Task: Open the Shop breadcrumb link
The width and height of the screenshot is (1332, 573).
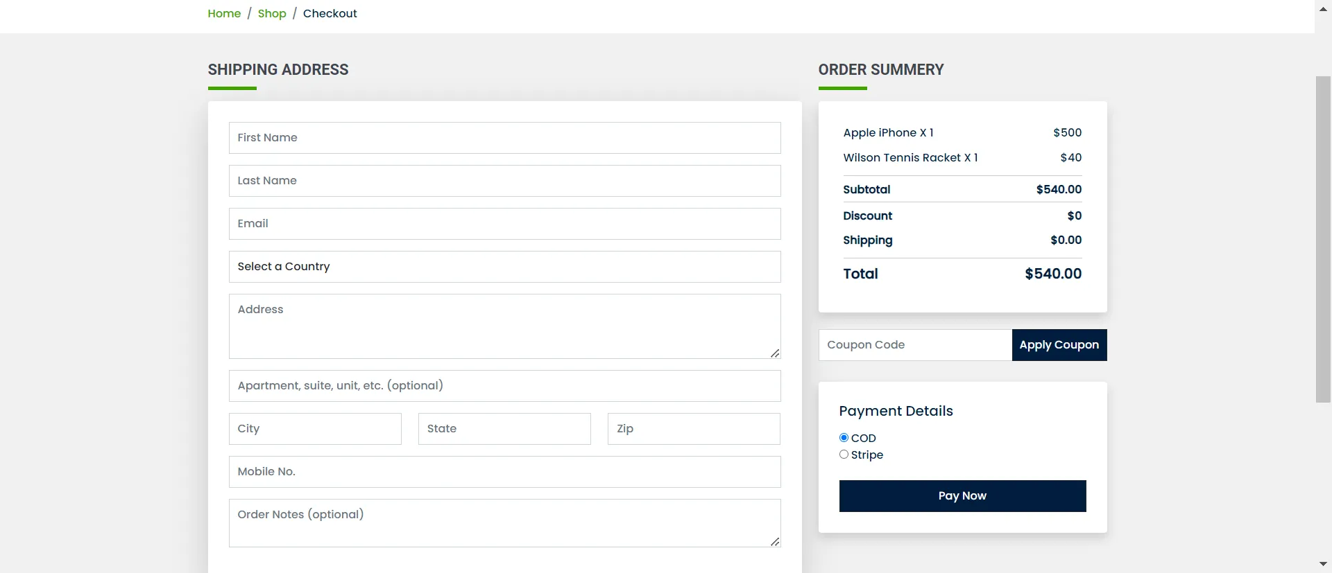Action: point(272,14)
